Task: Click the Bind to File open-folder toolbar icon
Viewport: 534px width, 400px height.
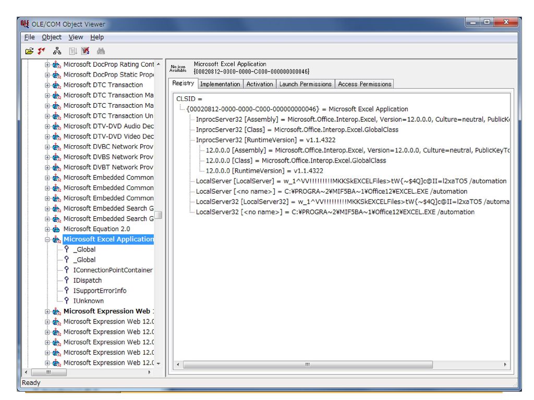Action: click(x=29, y=51)
